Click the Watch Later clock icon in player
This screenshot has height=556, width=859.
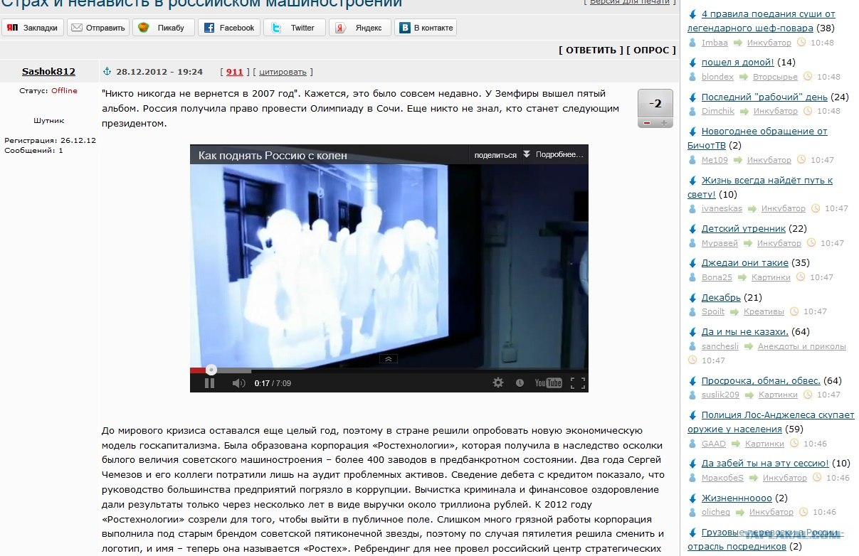click(x=520, y=383)
